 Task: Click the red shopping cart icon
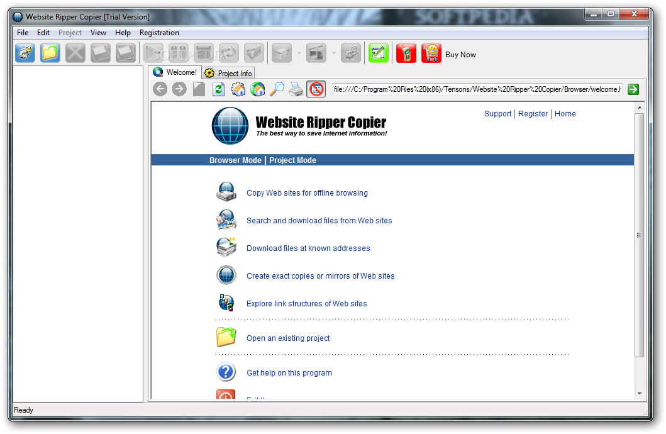click(431, 53)
